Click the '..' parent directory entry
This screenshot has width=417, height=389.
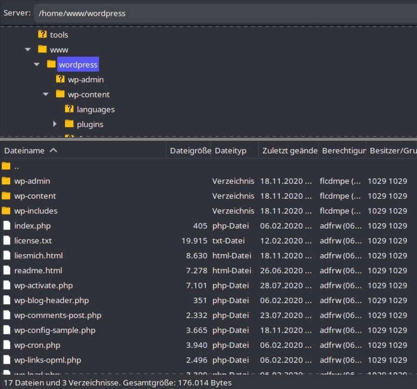(16, 167)
